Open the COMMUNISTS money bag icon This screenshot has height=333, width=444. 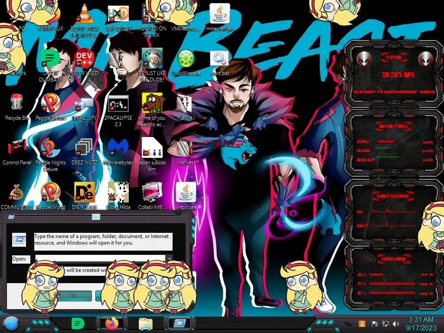coord(17,196)
